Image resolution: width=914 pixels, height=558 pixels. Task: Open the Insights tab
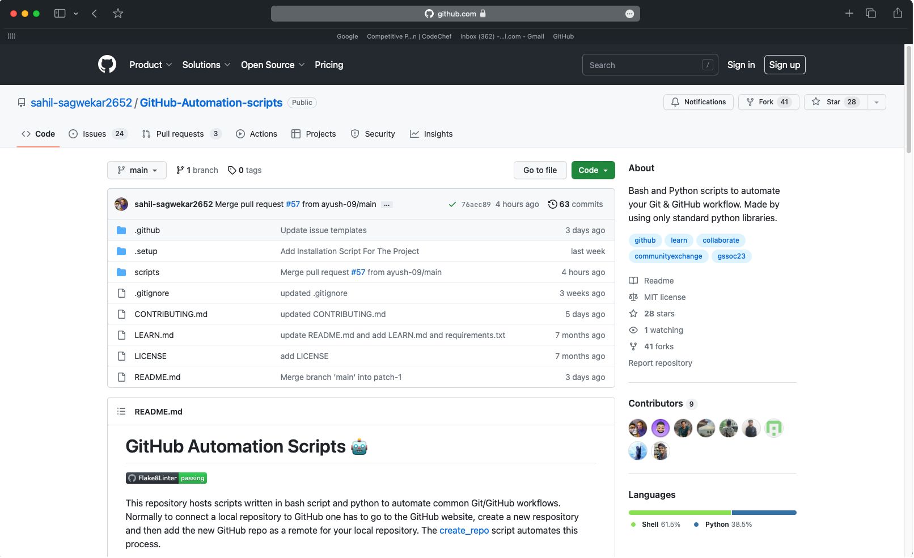tap(431, 134)
